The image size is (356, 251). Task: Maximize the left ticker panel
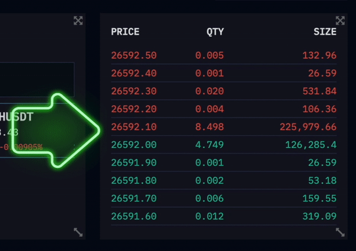click(78, 21)
